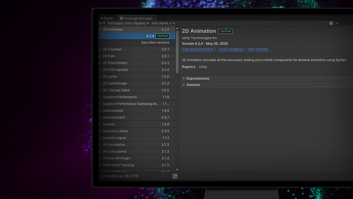The height and width of the screenshot is (199, 353).
Task: Click the Package Manager tab icon
Action: point(121,18)
